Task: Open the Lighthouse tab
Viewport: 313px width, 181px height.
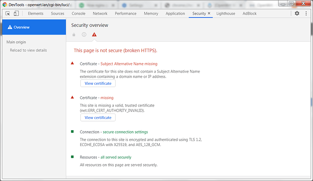Action: [226, 14]
